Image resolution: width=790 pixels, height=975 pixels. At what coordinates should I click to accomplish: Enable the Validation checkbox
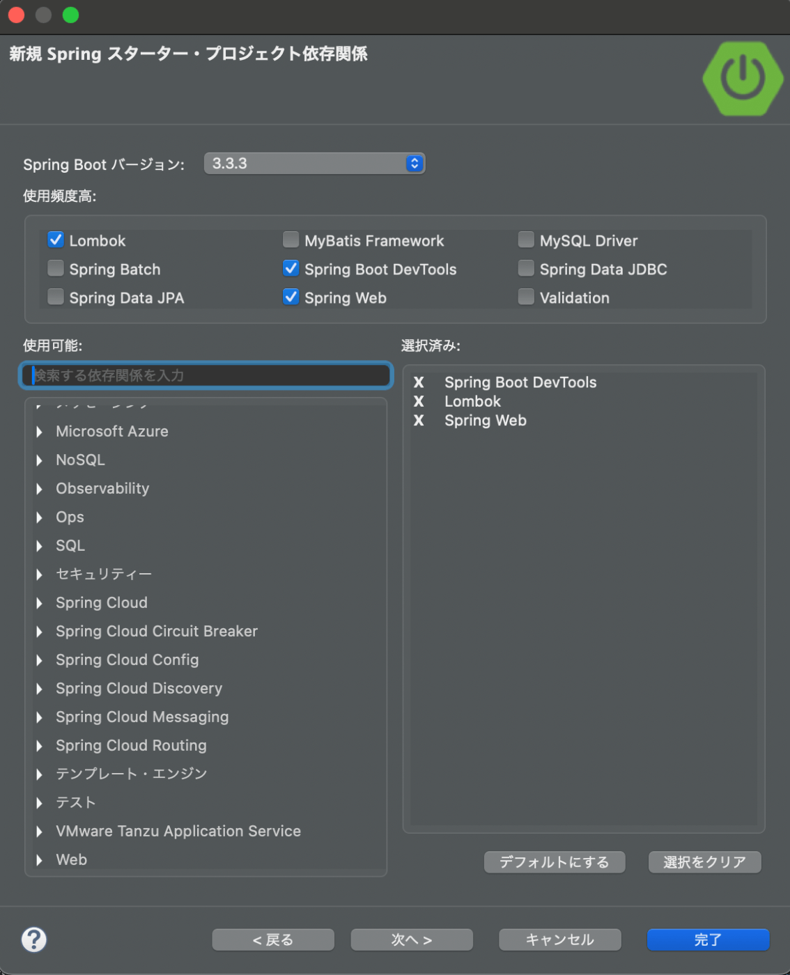[x=527, y=297]
